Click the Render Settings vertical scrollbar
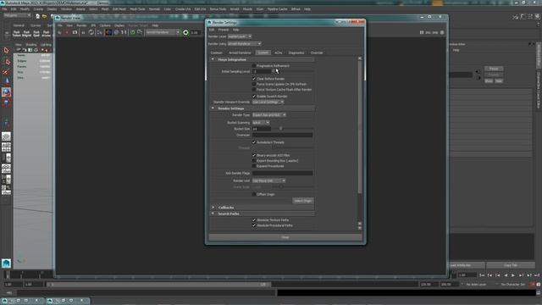The image size is (542, 305). tap(360, 128)
